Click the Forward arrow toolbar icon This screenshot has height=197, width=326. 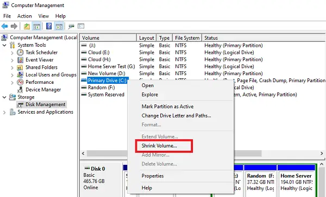(14, 26)
